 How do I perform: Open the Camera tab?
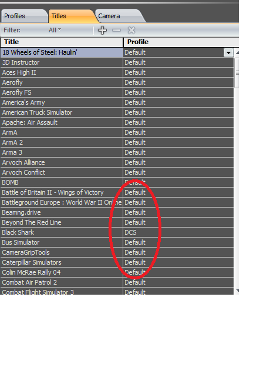click(119, 16)
